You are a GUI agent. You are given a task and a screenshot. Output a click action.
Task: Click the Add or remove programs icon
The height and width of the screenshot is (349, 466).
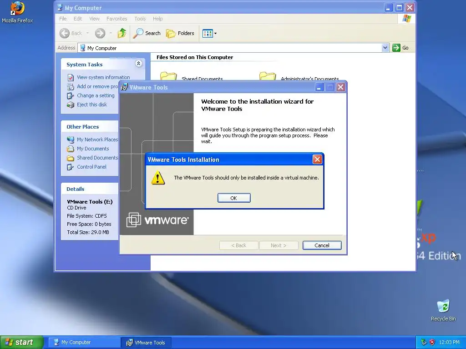coord(71,87)
